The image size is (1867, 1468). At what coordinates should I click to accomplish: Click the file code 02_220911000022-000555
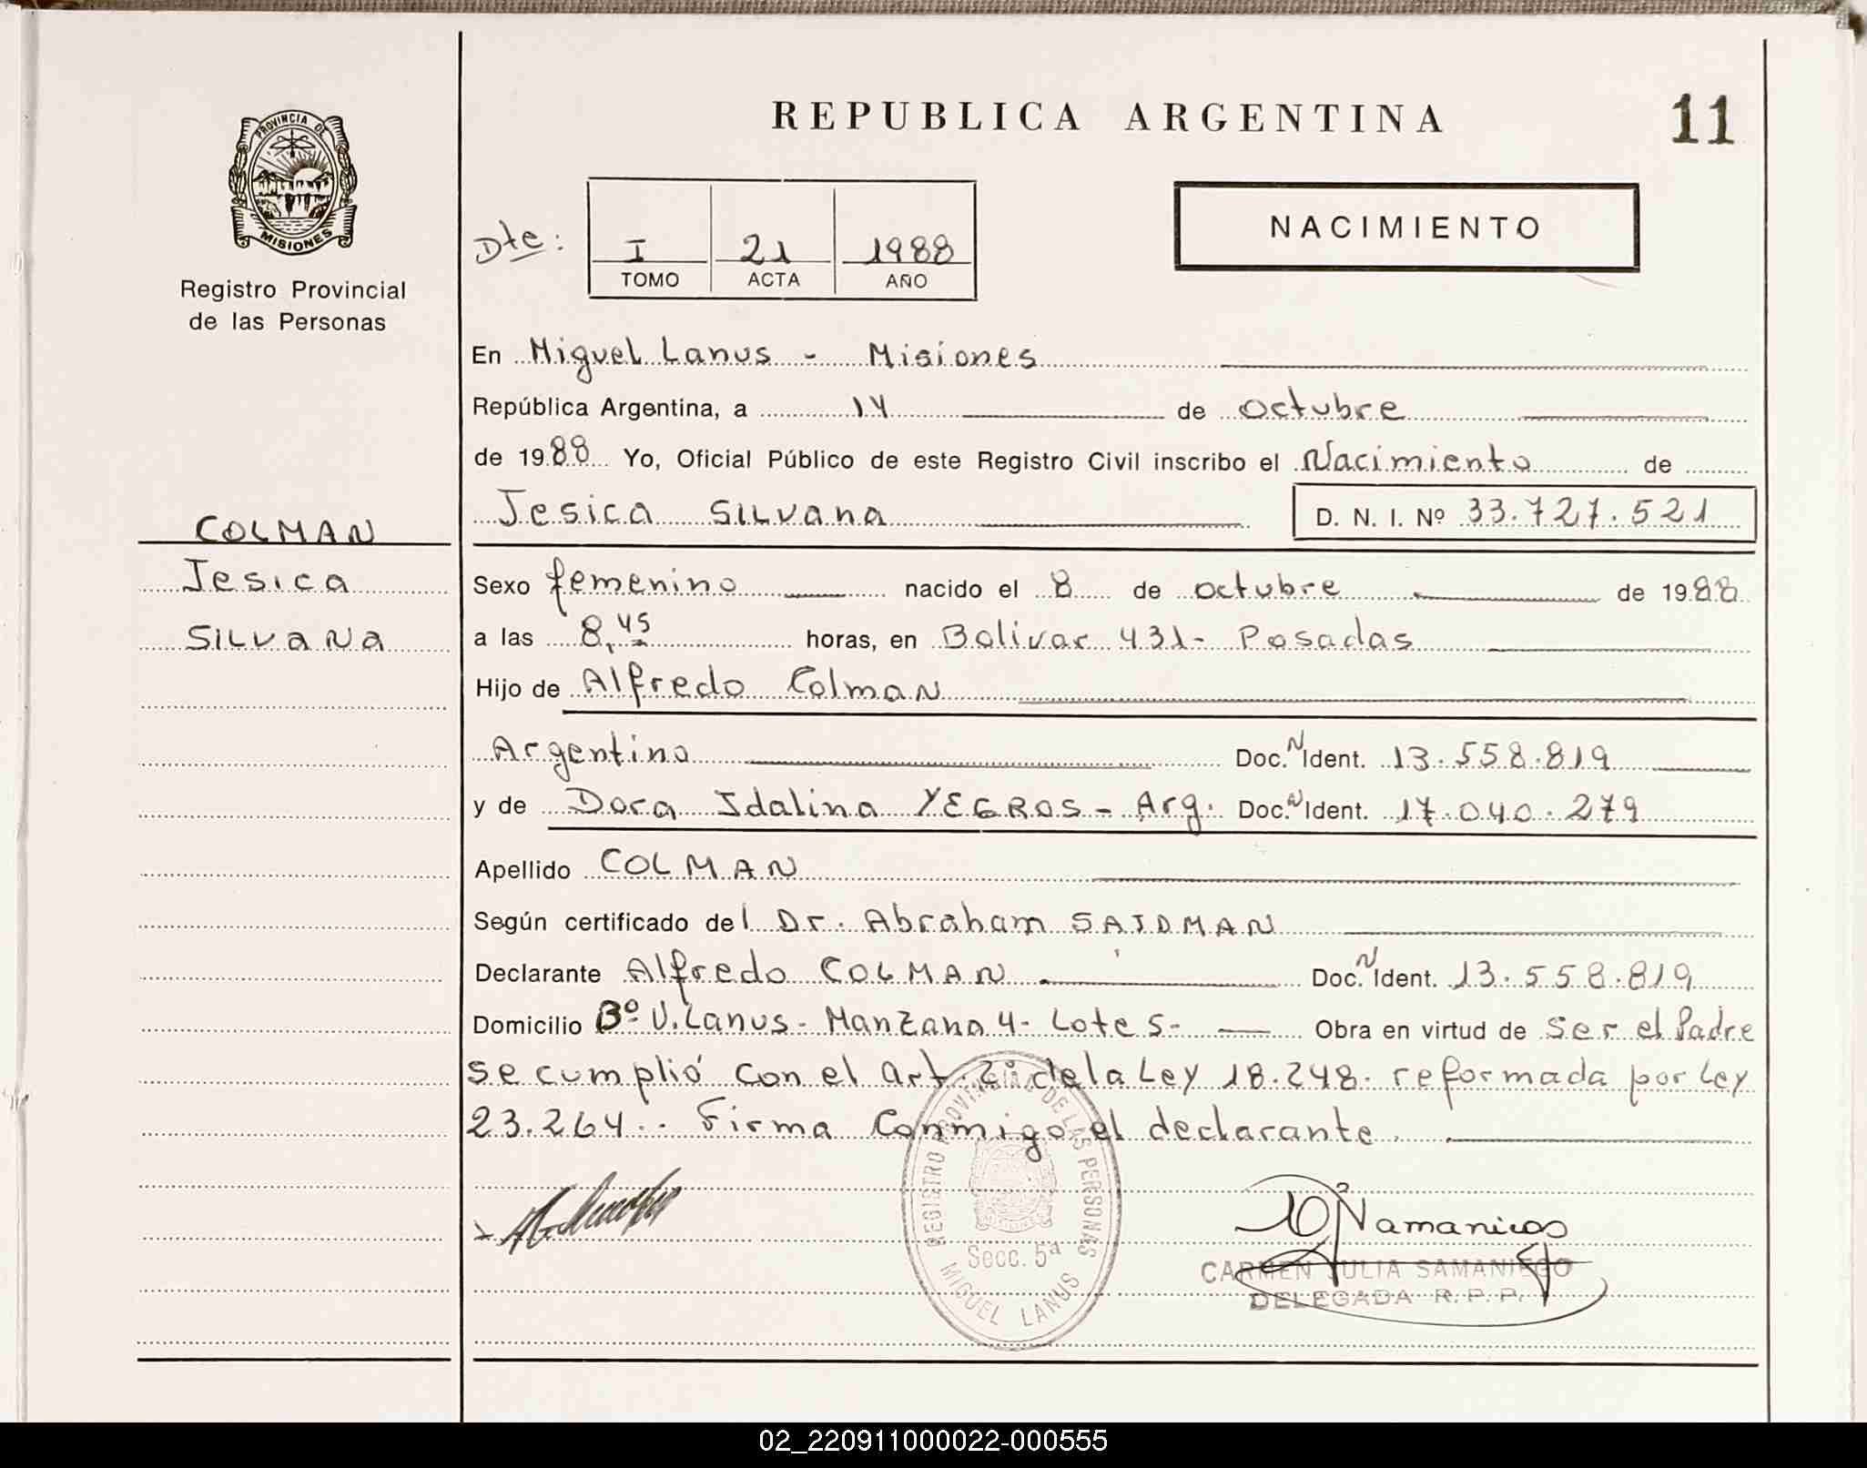tap(934, 1441)
